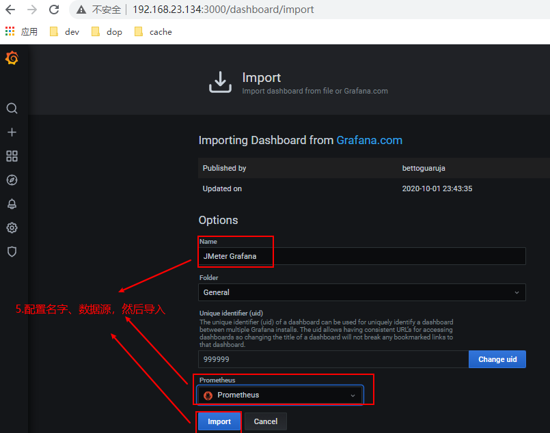
Task: Click the Cancel button
Action: point(266,421)
